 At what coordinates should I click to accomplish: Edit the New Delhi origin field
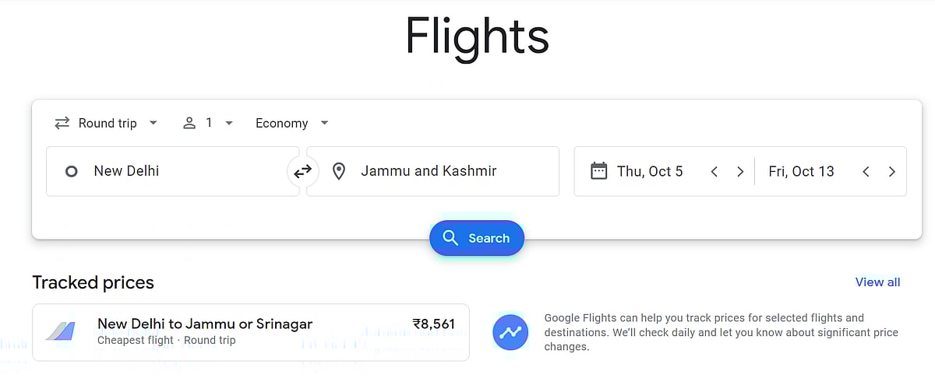179,171
